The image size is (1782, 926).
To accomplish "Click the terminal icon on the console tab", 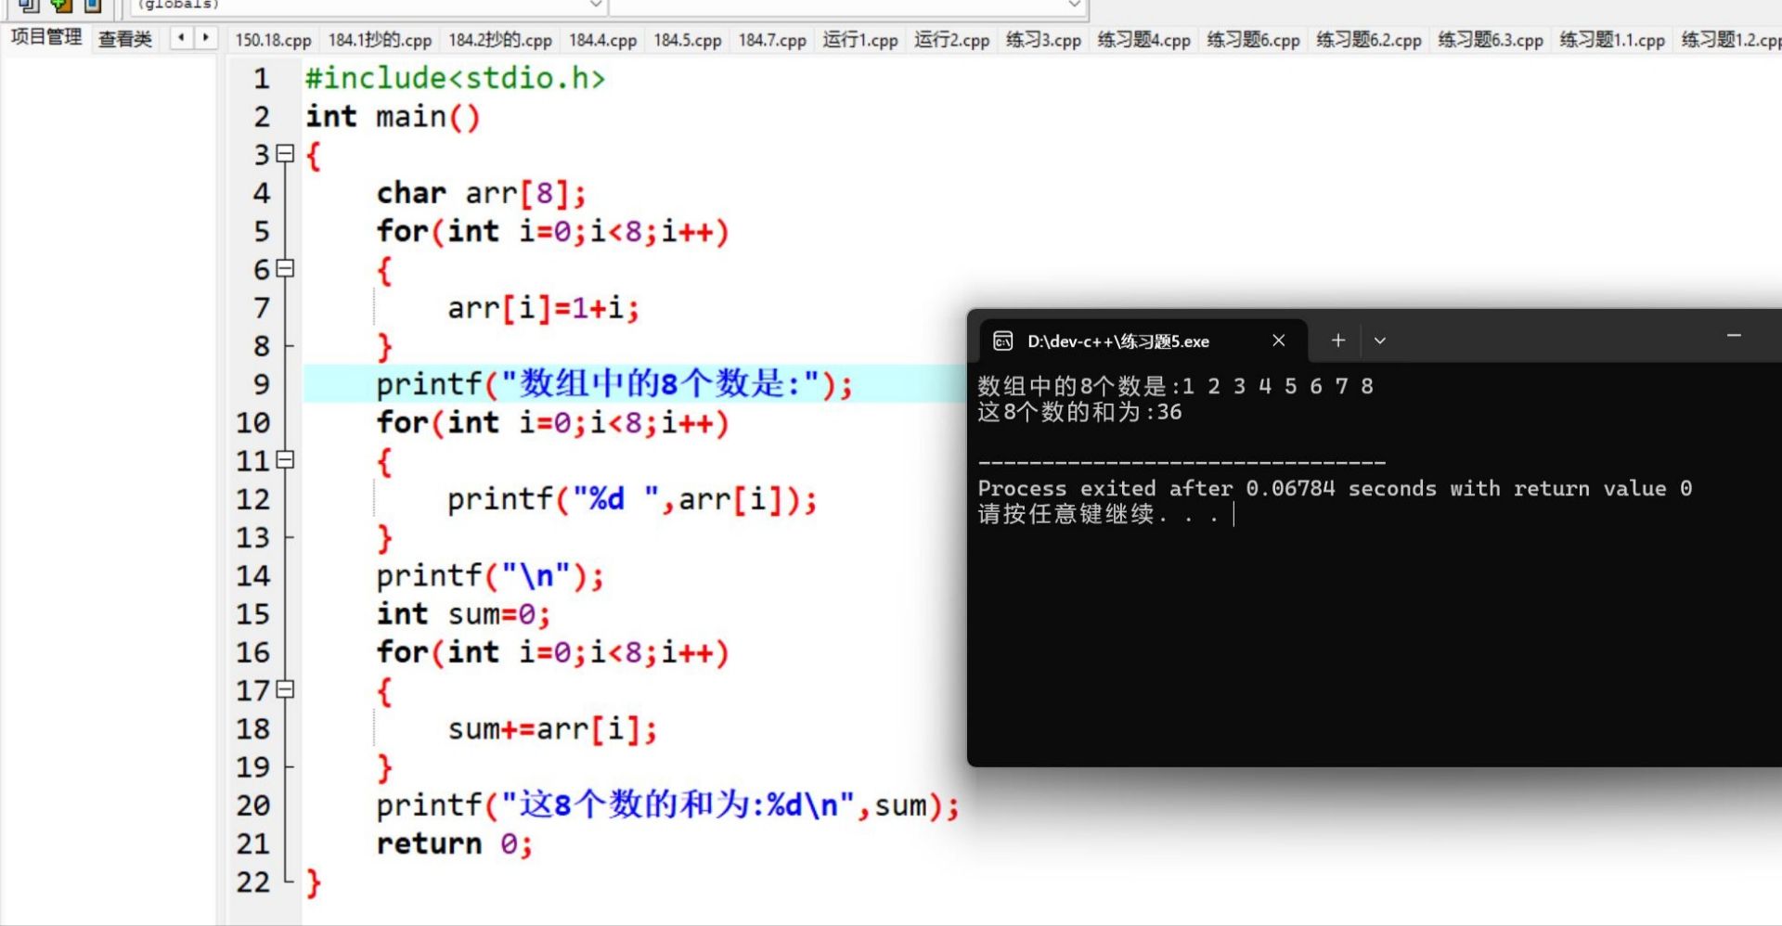I will [x=1003, y=341].
